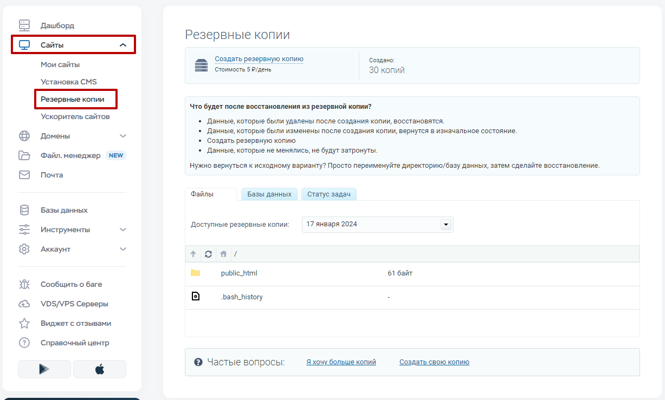
Task: Open the Apple App Store button
Action: coord(100,369)
